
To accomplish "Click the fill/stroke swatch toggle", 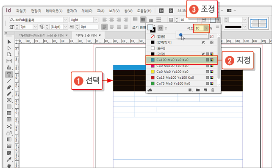I will 151,28.
